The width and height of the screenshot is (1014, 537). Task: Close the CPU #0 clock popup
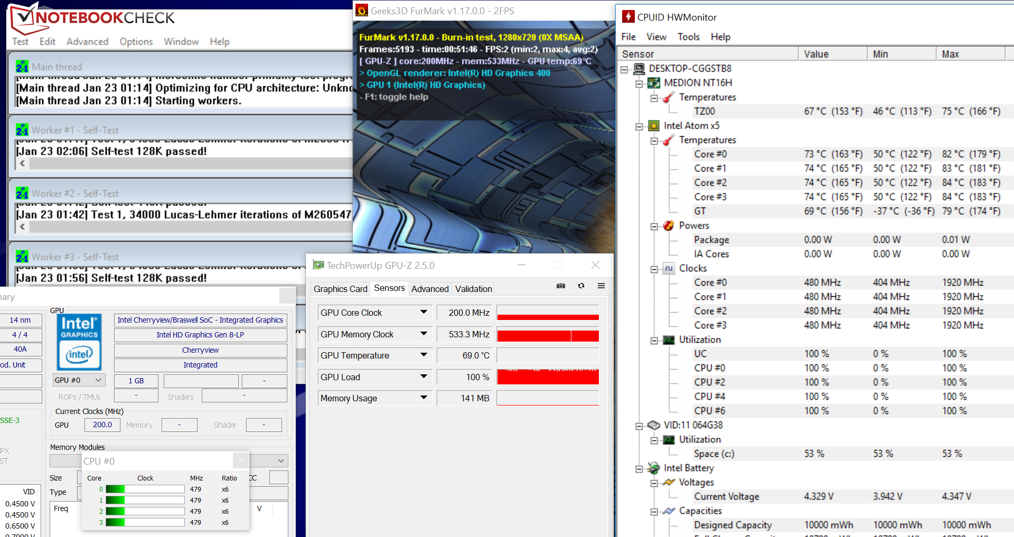tap(241, 461)
